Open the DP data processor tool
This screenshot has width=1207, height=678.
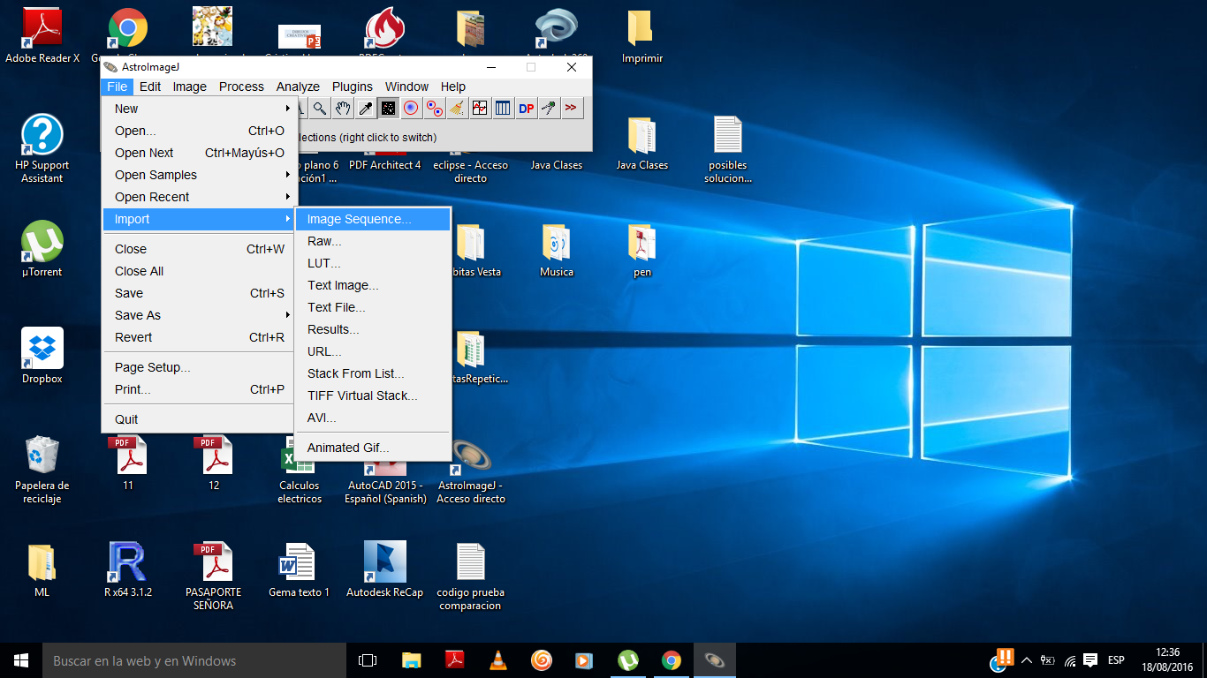click(x=526, y=109)
